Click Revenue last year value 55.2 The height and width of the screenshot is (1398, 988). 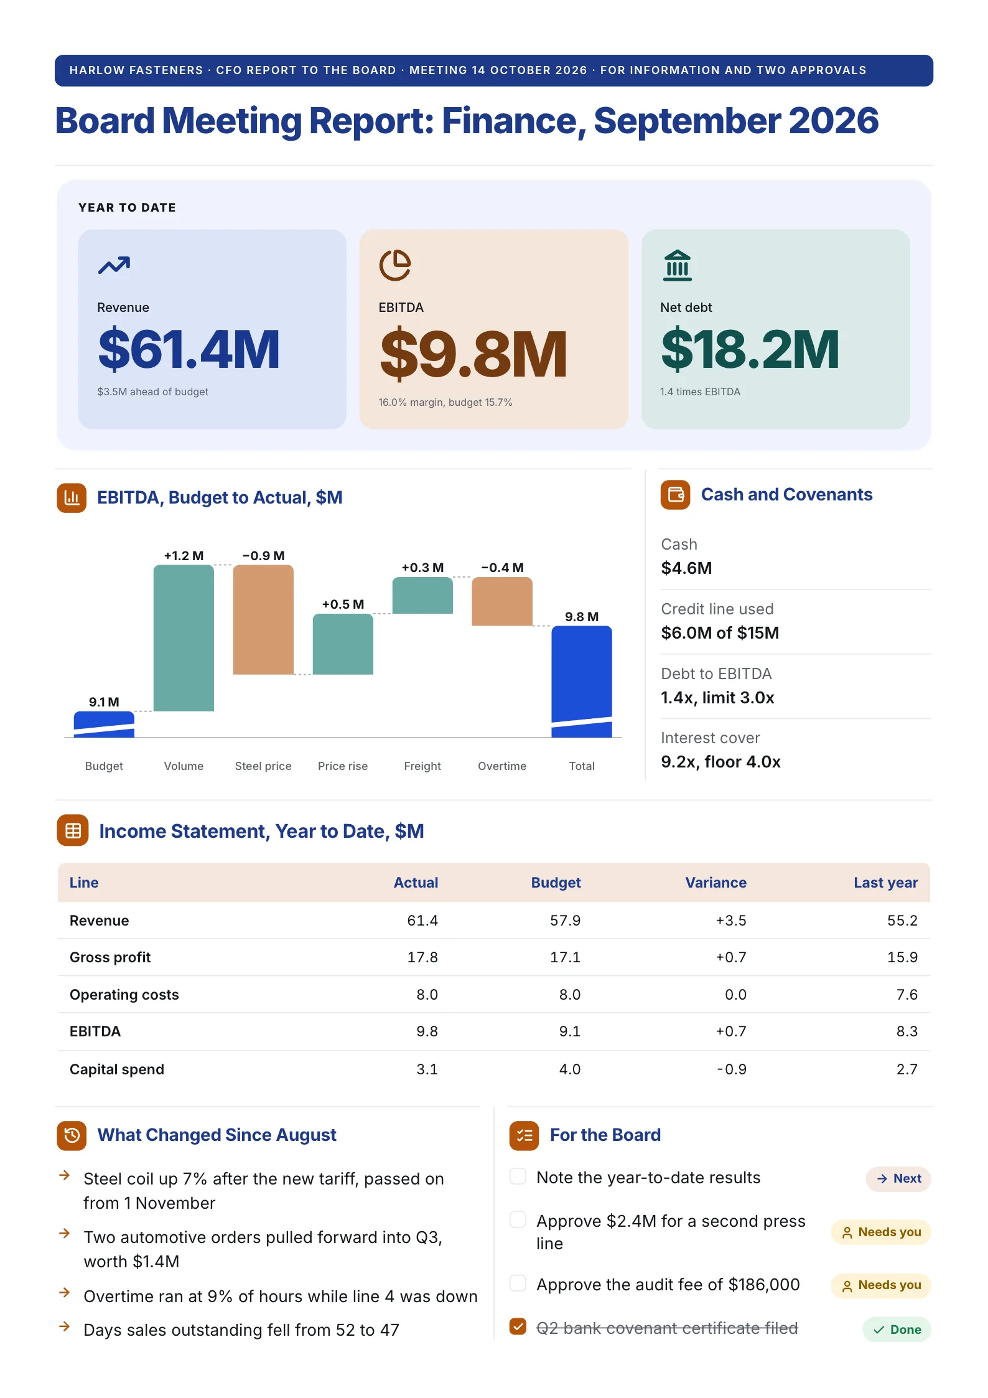[902, 921]
